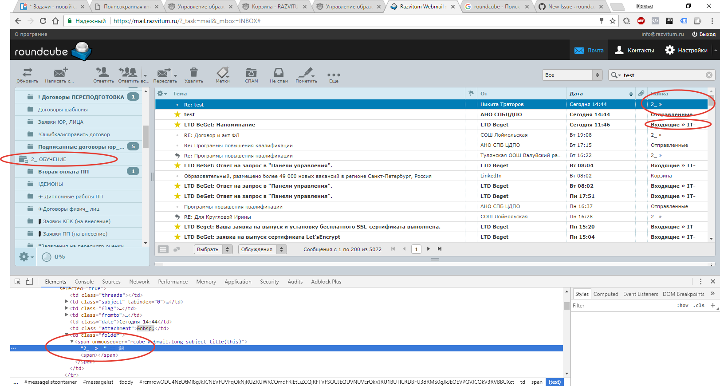This screenshot has width=720, height=386.
Task: Forward message using Переслать icon
Action: 163,75
